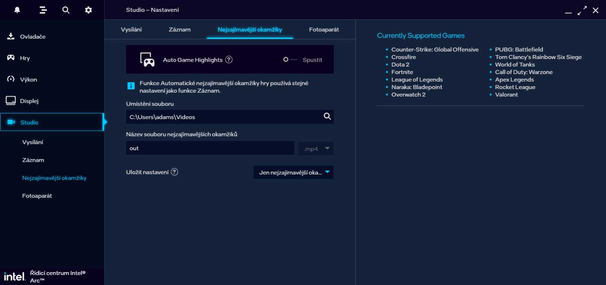Click World of Tanks in game list
Screen dimensions: 606x285
click(x=515, y=65)
